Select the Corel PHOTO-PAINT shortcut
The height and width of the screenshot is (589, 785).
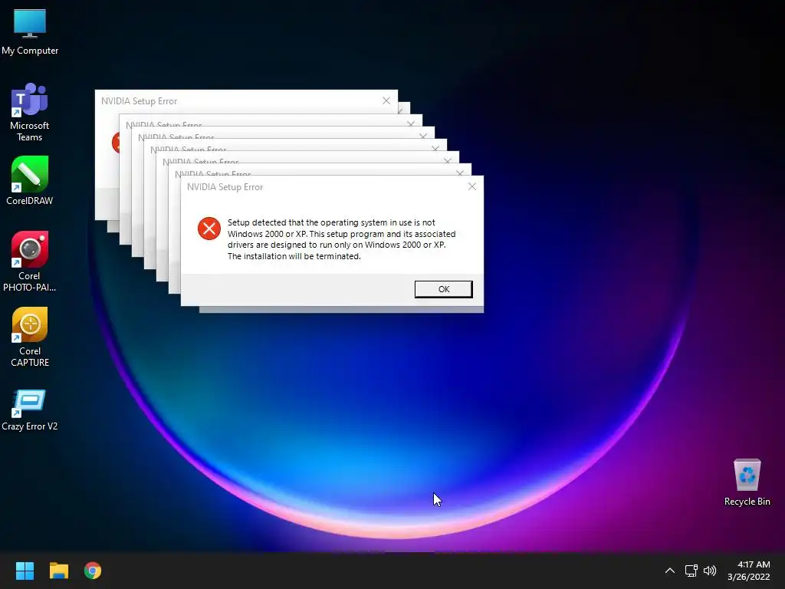(x=30, y=262)
